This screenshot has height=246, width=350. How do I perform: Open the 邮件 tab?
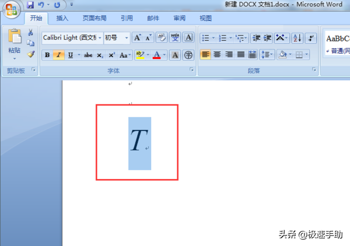pyautogui.click(x=153, y=18)
